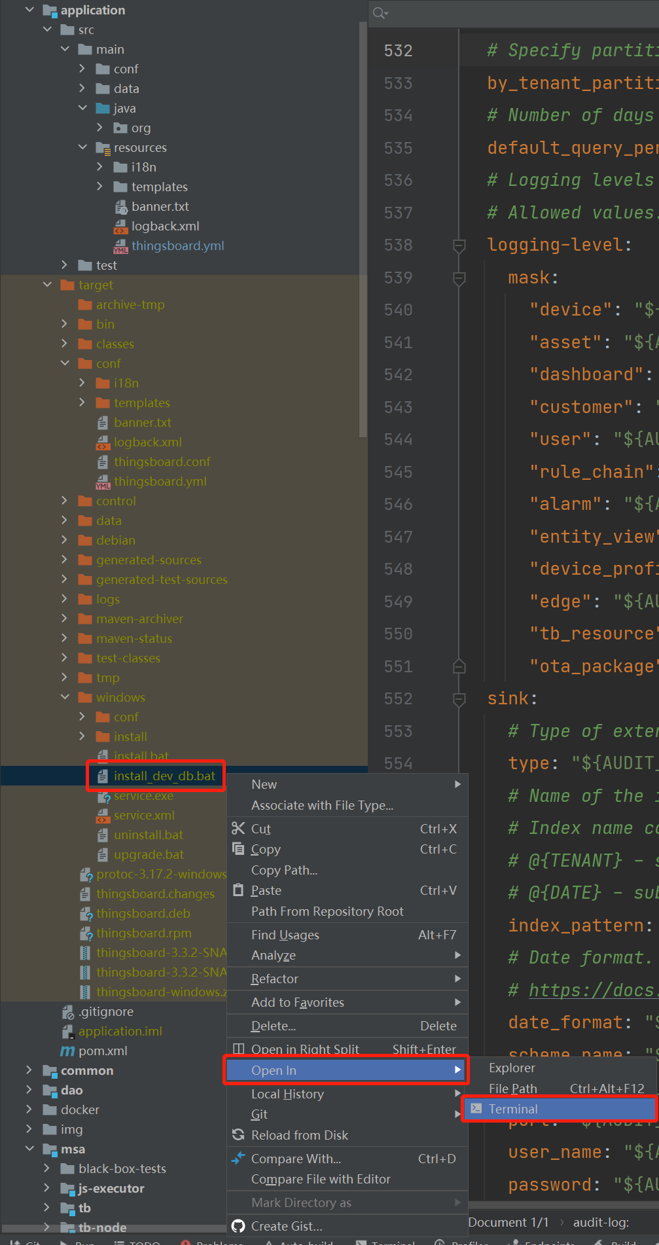Click the Open in Right Split icon
Viewport: 659px width, 1245px height.
[238, 1049]
